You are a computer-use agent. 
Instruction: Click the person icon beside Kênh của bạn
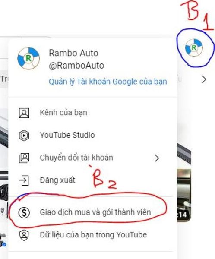(x=24, y=113)
